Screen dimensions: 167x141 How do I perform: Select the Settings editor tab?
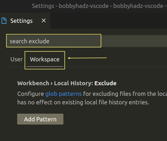25,21
